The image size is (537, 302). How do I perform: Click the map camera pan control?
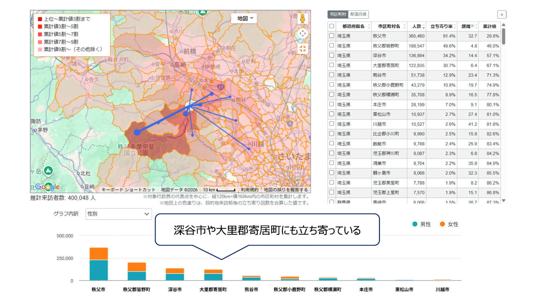[x=302, y=34]
